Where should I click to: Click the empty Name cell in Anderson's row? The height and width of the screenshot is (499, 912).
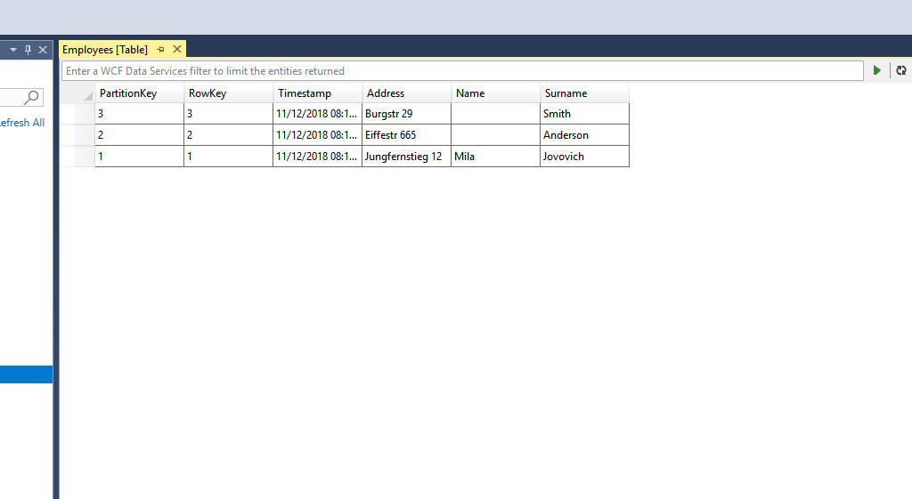(x=494, y=135)
